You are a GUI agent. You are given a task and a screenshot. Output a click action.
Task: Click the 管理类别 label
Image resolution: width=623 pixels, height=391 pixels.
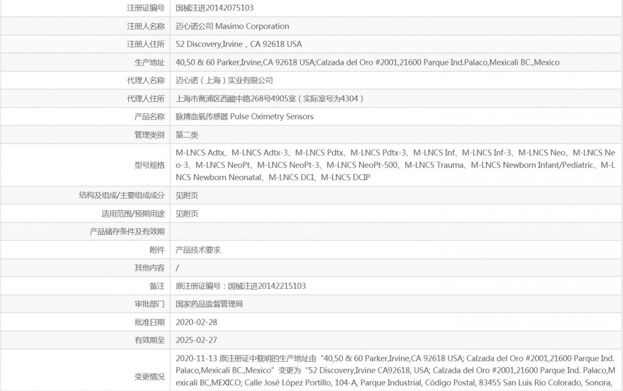[150, 135]
